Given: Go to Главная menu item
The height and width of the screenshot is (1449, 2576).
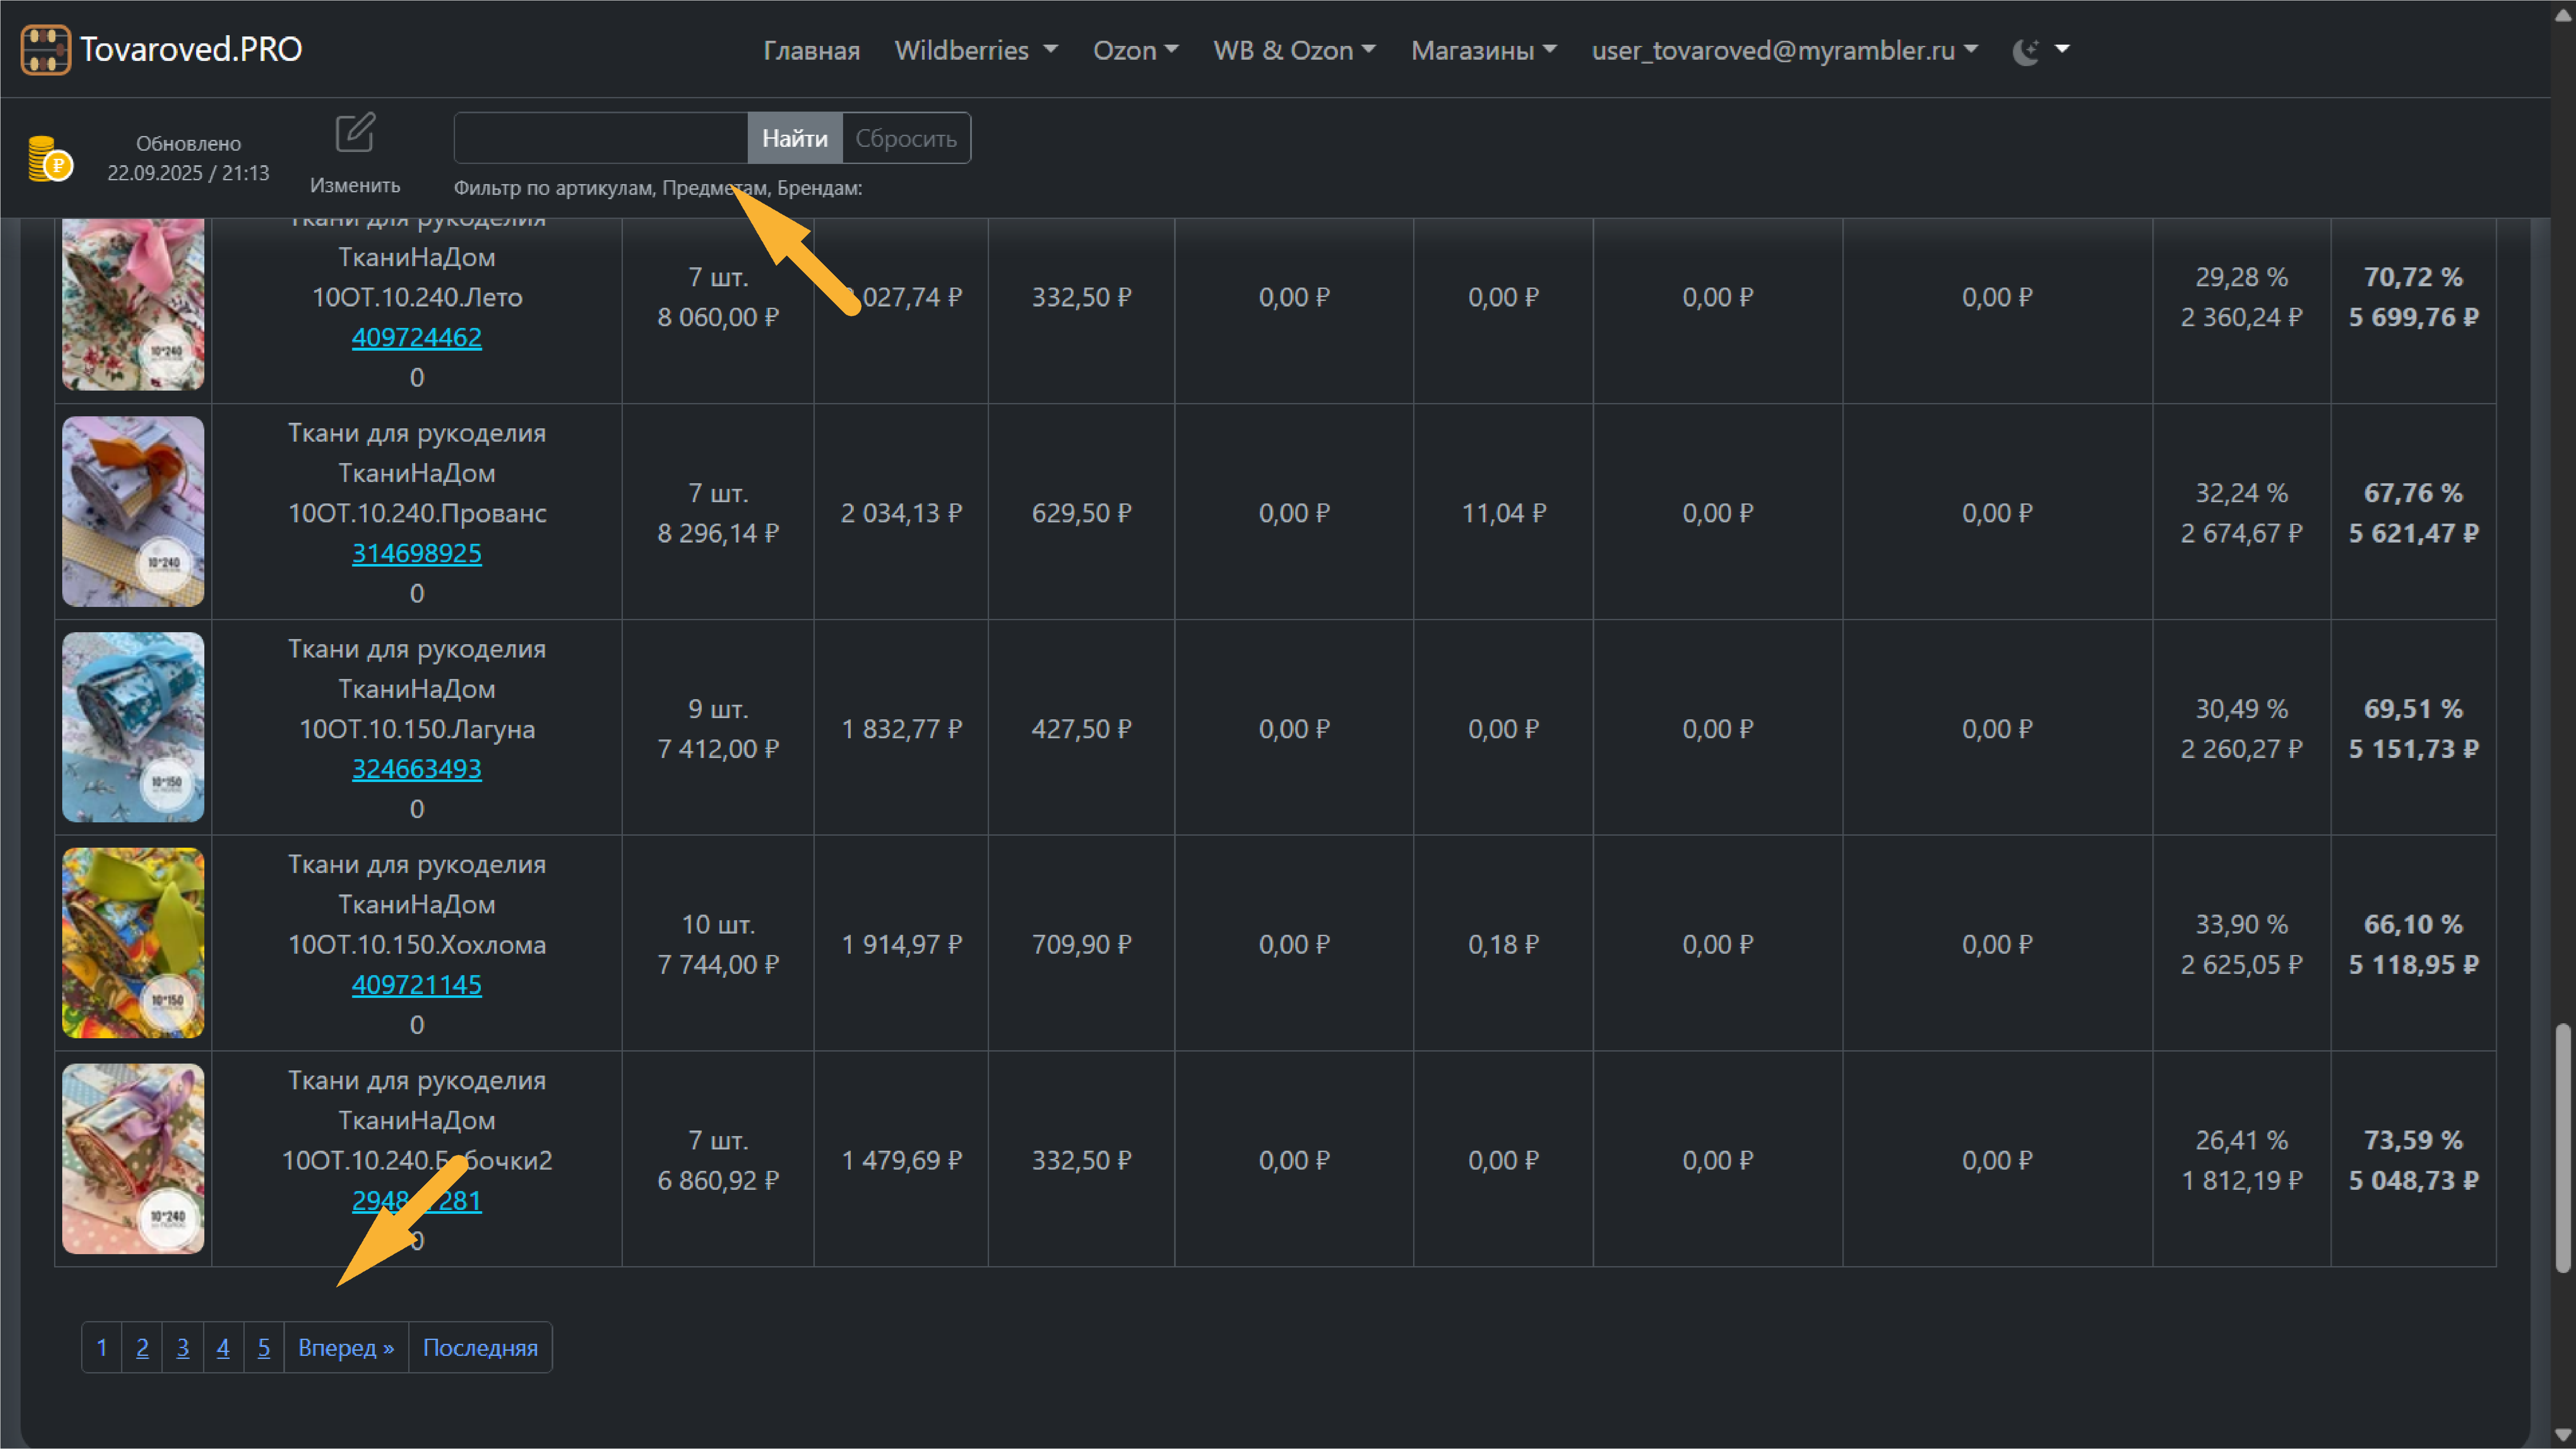Looking at the screenshot, I should 811,50.
